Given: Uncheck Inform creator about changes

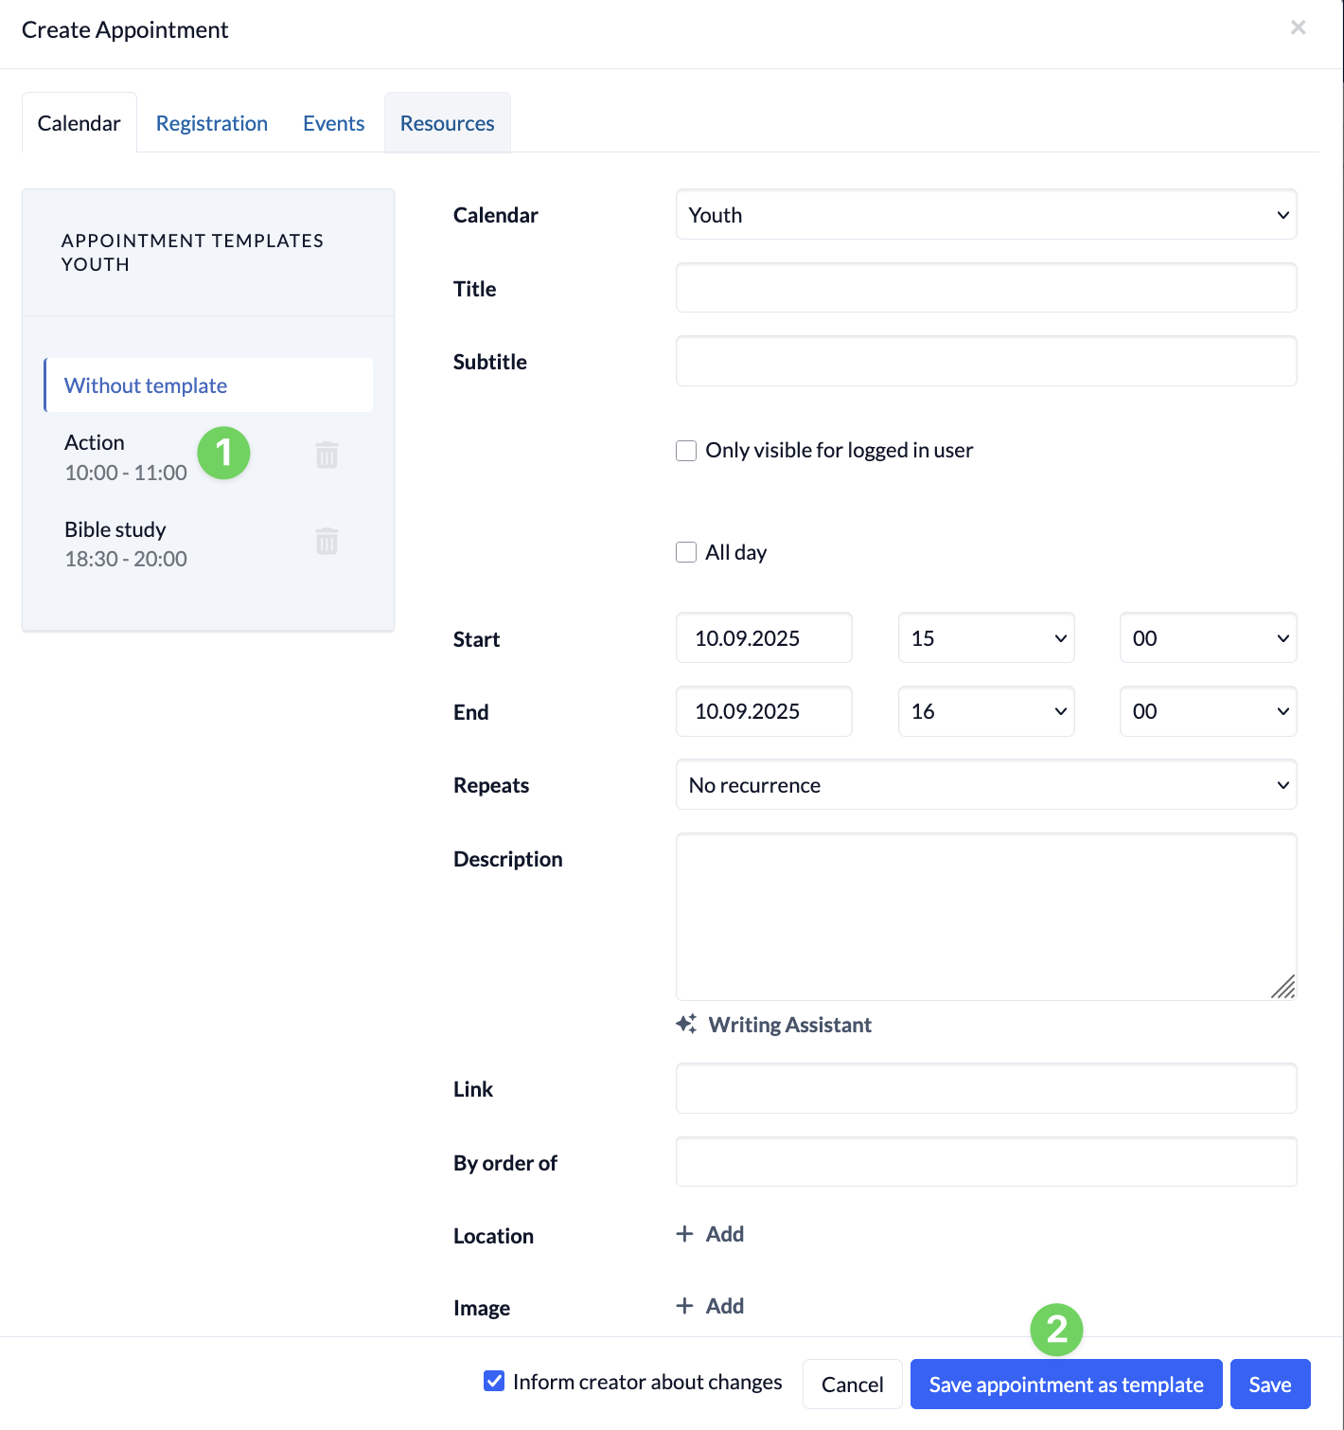Looking at the screenshot, I should tap(494, 1381).
